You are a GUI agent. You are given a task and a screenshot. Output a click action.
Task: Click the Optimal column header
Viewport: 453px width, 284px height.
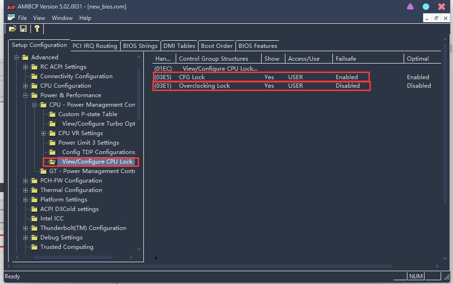(423, 58)
